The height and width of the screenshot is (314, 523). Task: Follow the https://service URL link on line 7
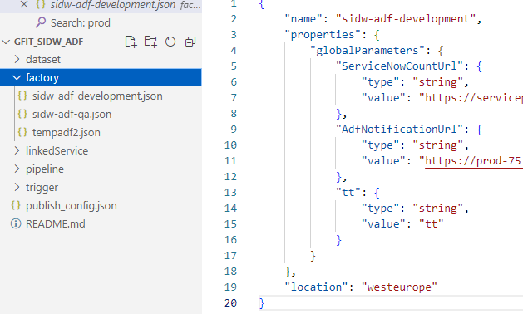(x=474, y=98)
